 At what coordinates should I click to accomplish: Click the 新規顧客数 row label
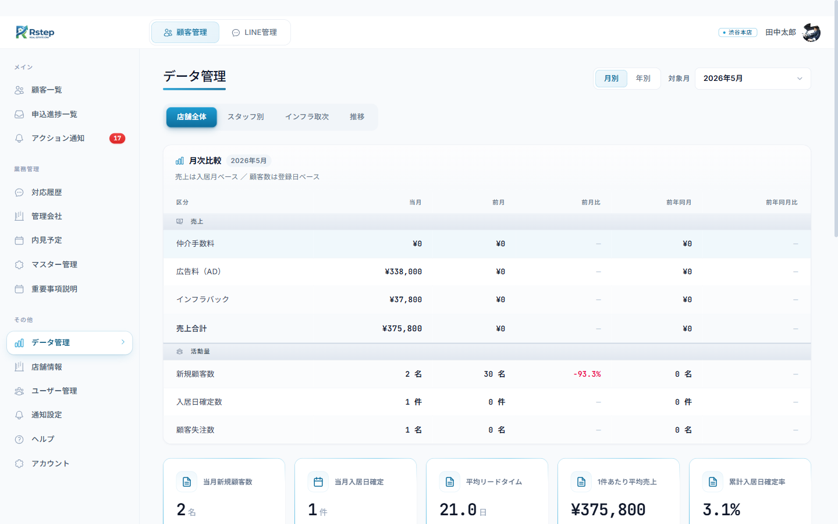[196, 374]
